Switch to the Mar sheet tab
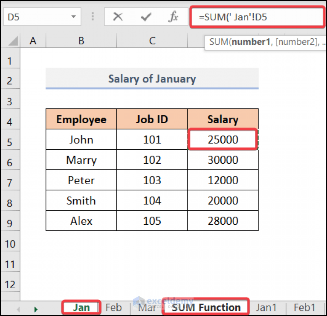The width and height of the screenshot is (327, 316). (x=147, y=307)
